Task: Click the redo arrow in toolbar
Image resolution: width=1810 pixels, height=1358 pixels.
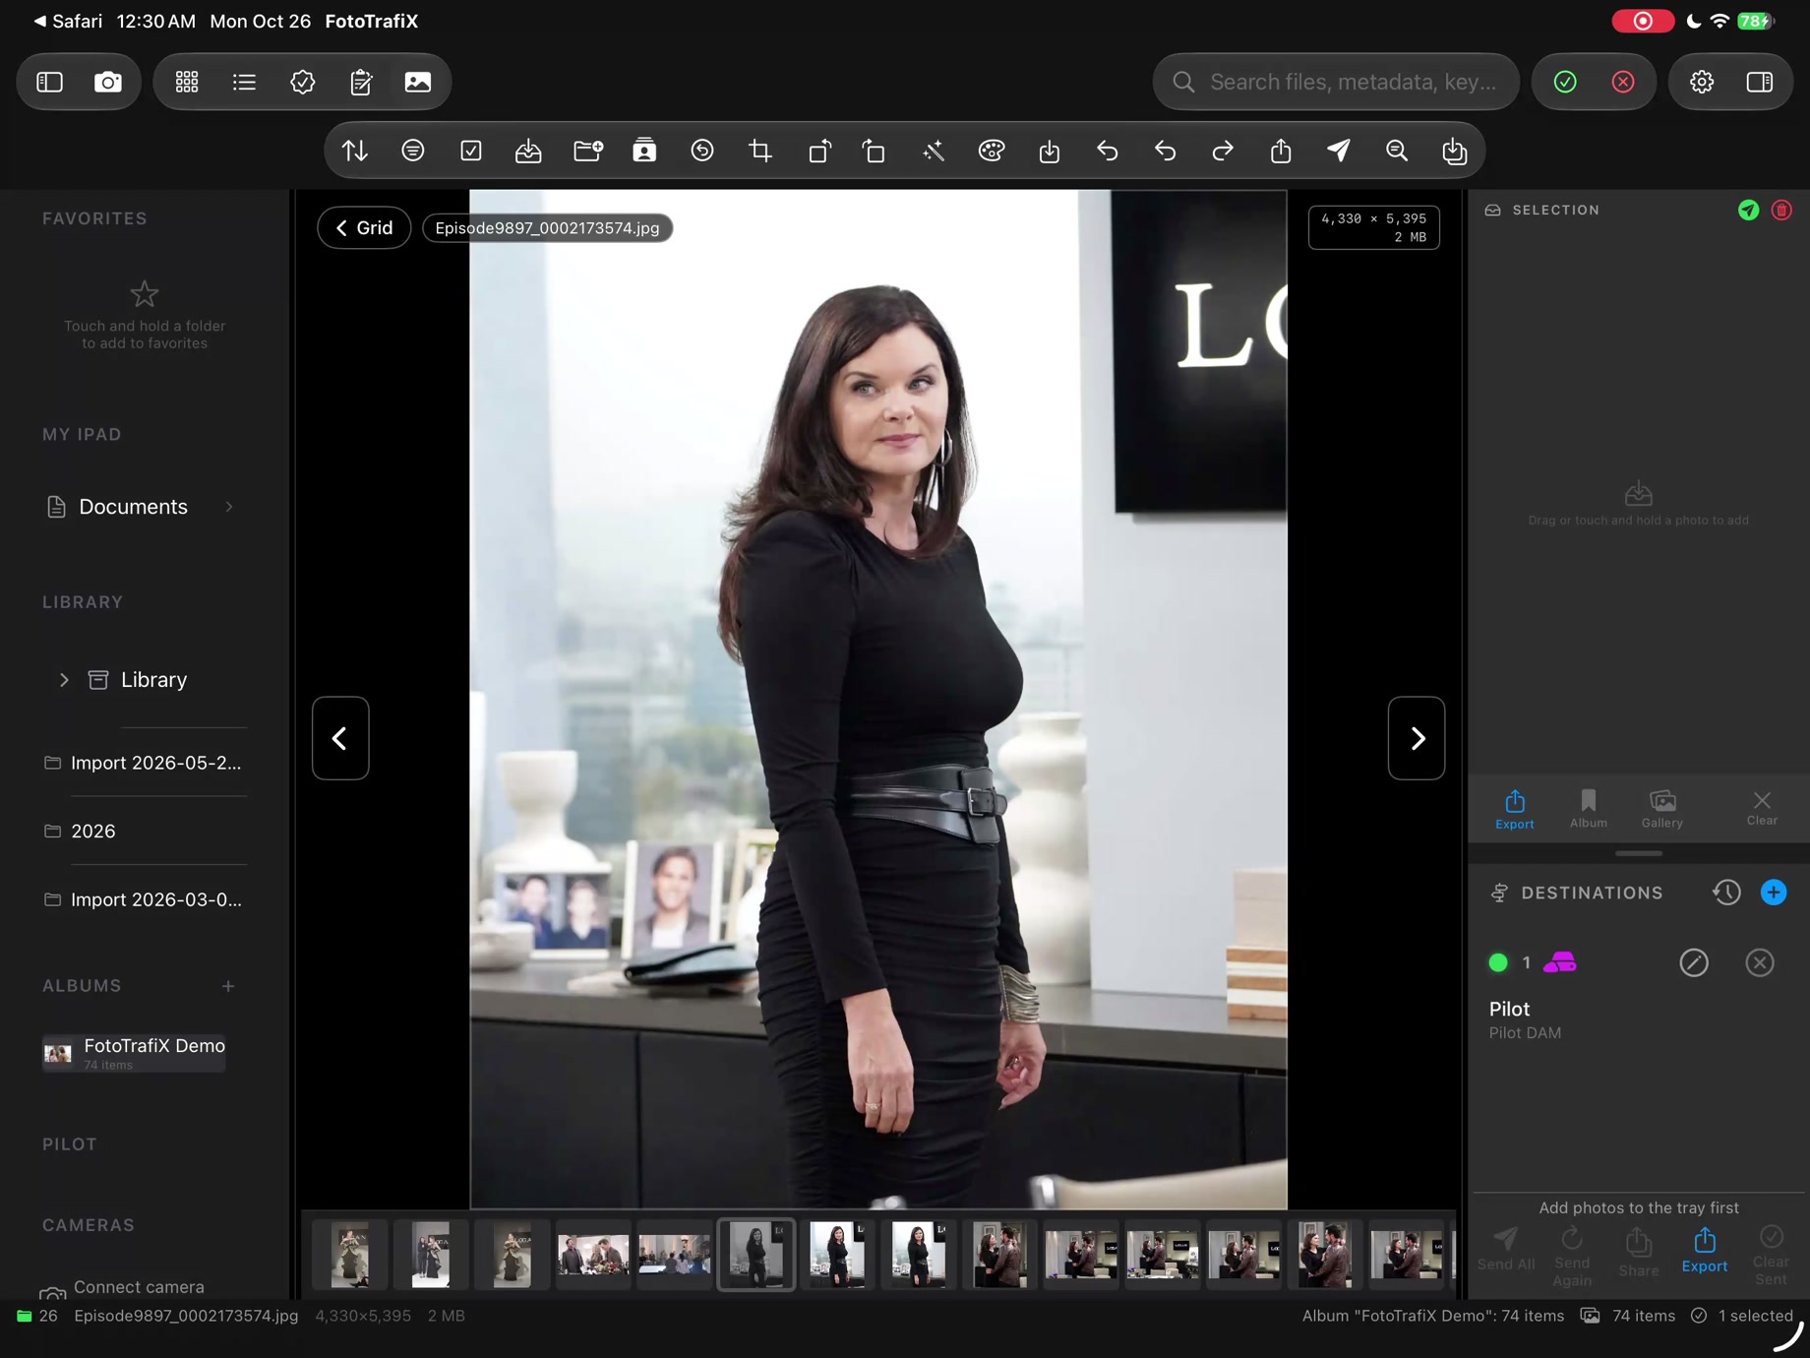Action: coord(1223,151)
